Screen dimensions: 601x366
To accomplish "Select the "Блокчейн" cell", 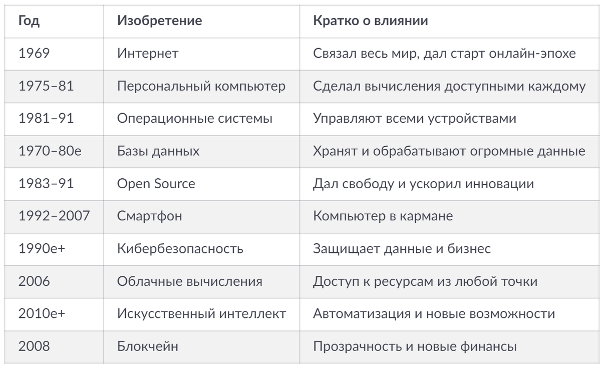I will point(202,346).
